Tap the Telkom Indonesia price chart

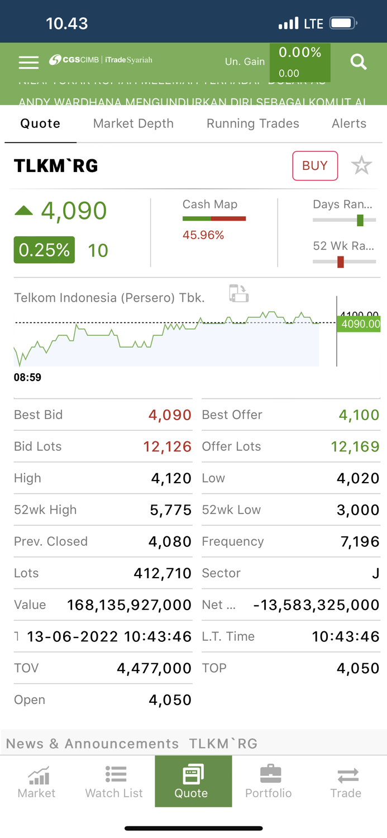pyautogui.click(x=168, y=335)
